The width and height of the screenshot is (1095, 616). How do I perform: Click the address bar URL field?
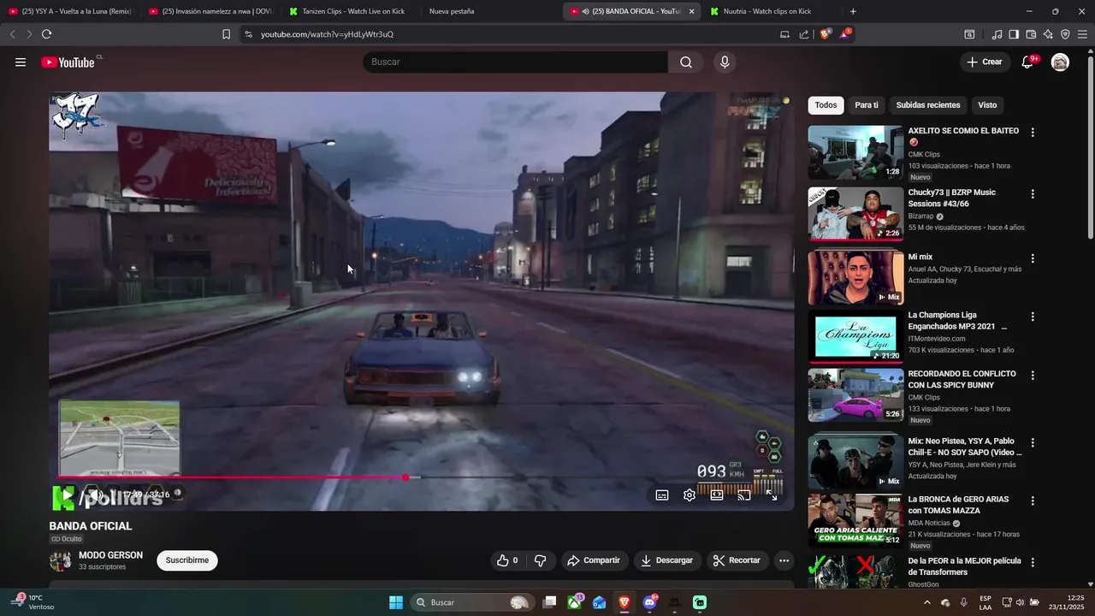click(x=513, y=34)
